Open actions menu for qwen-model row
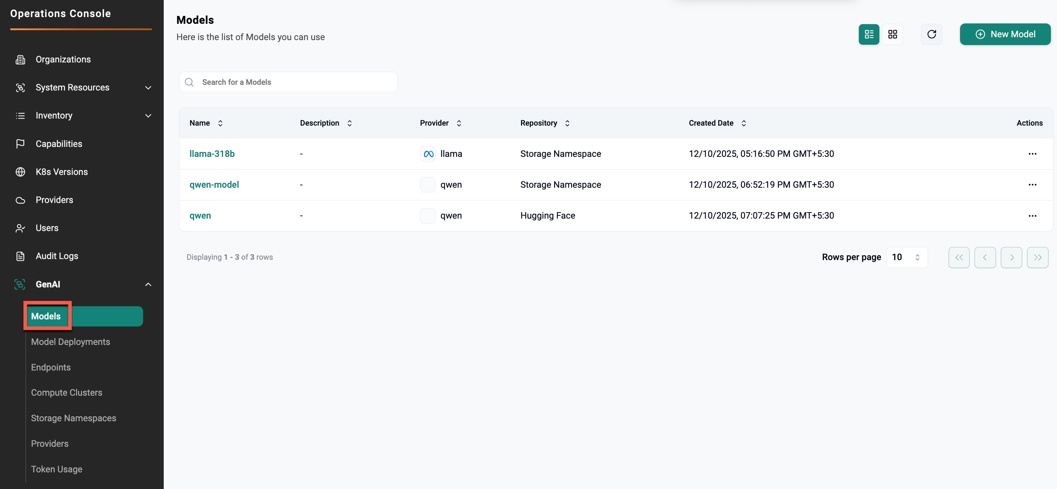This screenshot has width=1057, height=489. pos(1032,185)
